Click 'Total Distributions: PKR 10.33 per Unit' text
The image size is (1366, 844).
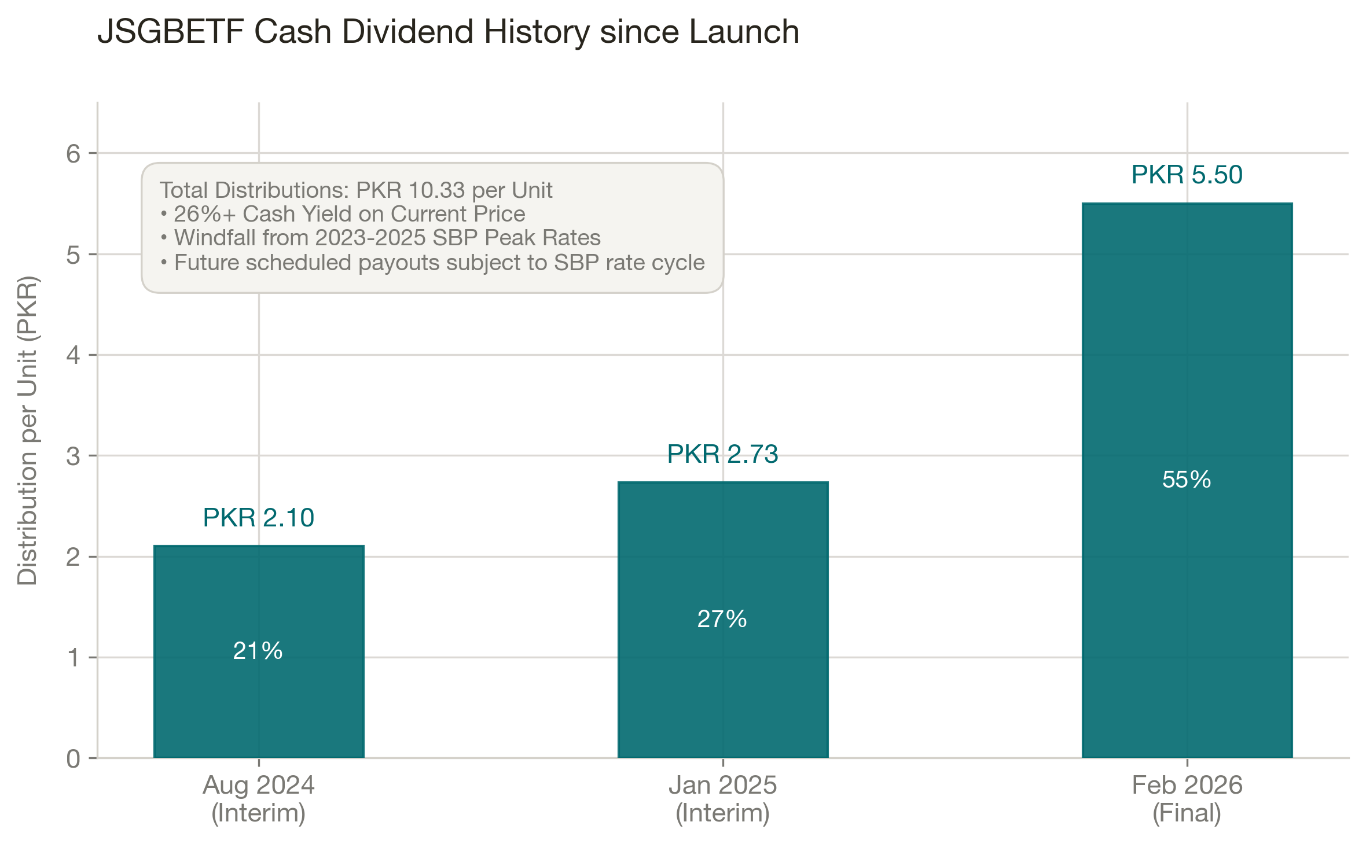356,190
